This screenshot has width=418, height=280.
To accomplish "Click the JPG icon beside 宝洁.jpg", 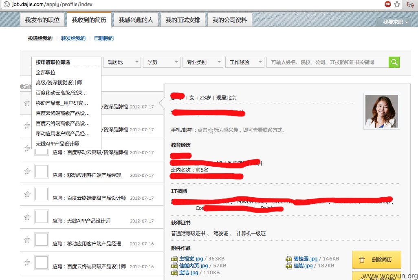I will pos(174,273).
